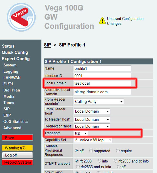This screenshot has width=157, height=173.
Task: Open the From Header 'host' dropdown
Action: click(92, 111)
